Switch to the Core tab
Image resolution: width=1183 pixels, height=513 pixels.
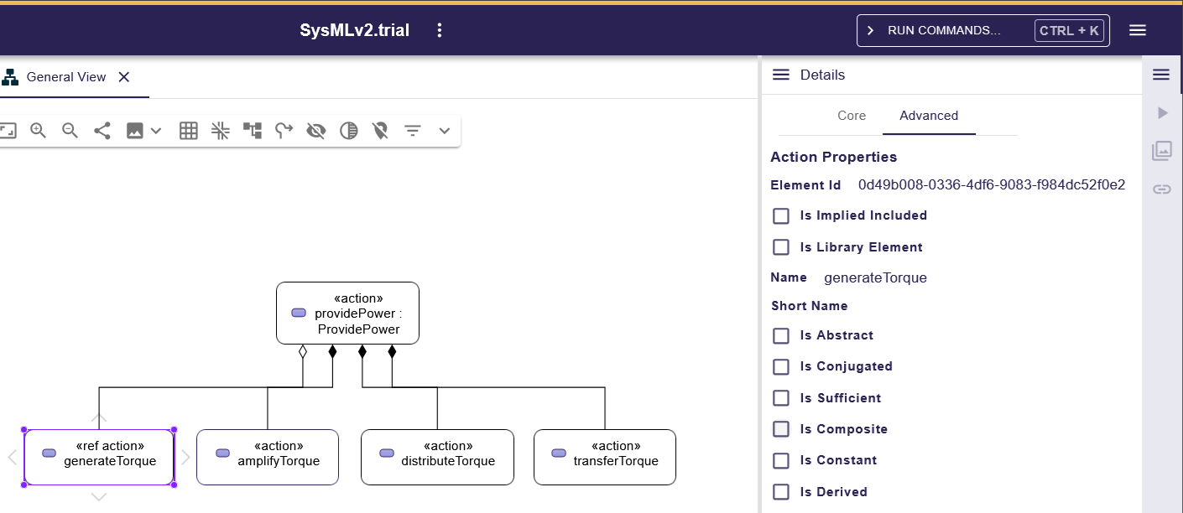(x=851, y=116)
